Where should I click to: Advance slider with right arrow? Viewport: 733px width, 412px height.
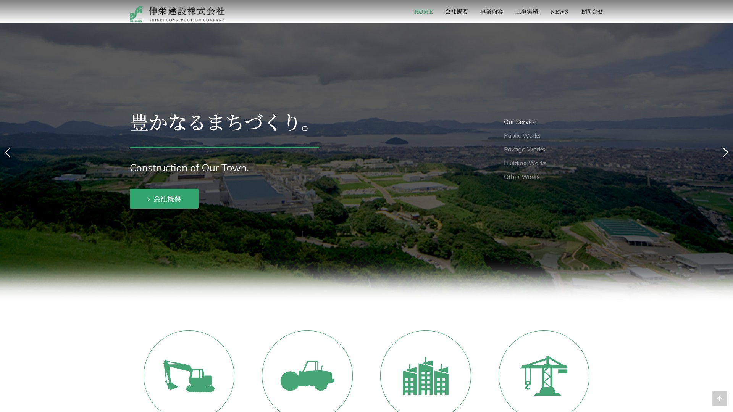click(725, 153)
